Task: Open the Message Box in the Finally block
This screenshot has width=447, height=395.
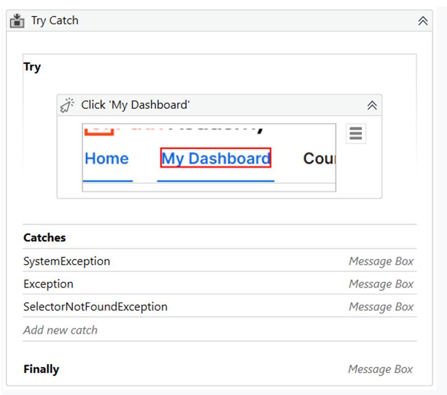Action: click(381, 369)
